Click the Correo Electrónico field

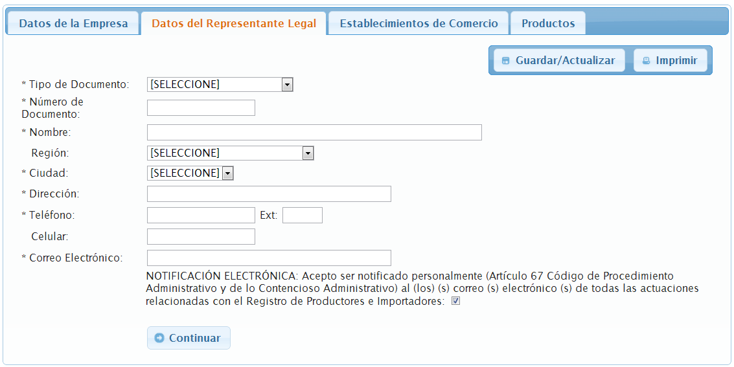pyautogui.click(x=269, y=258)
